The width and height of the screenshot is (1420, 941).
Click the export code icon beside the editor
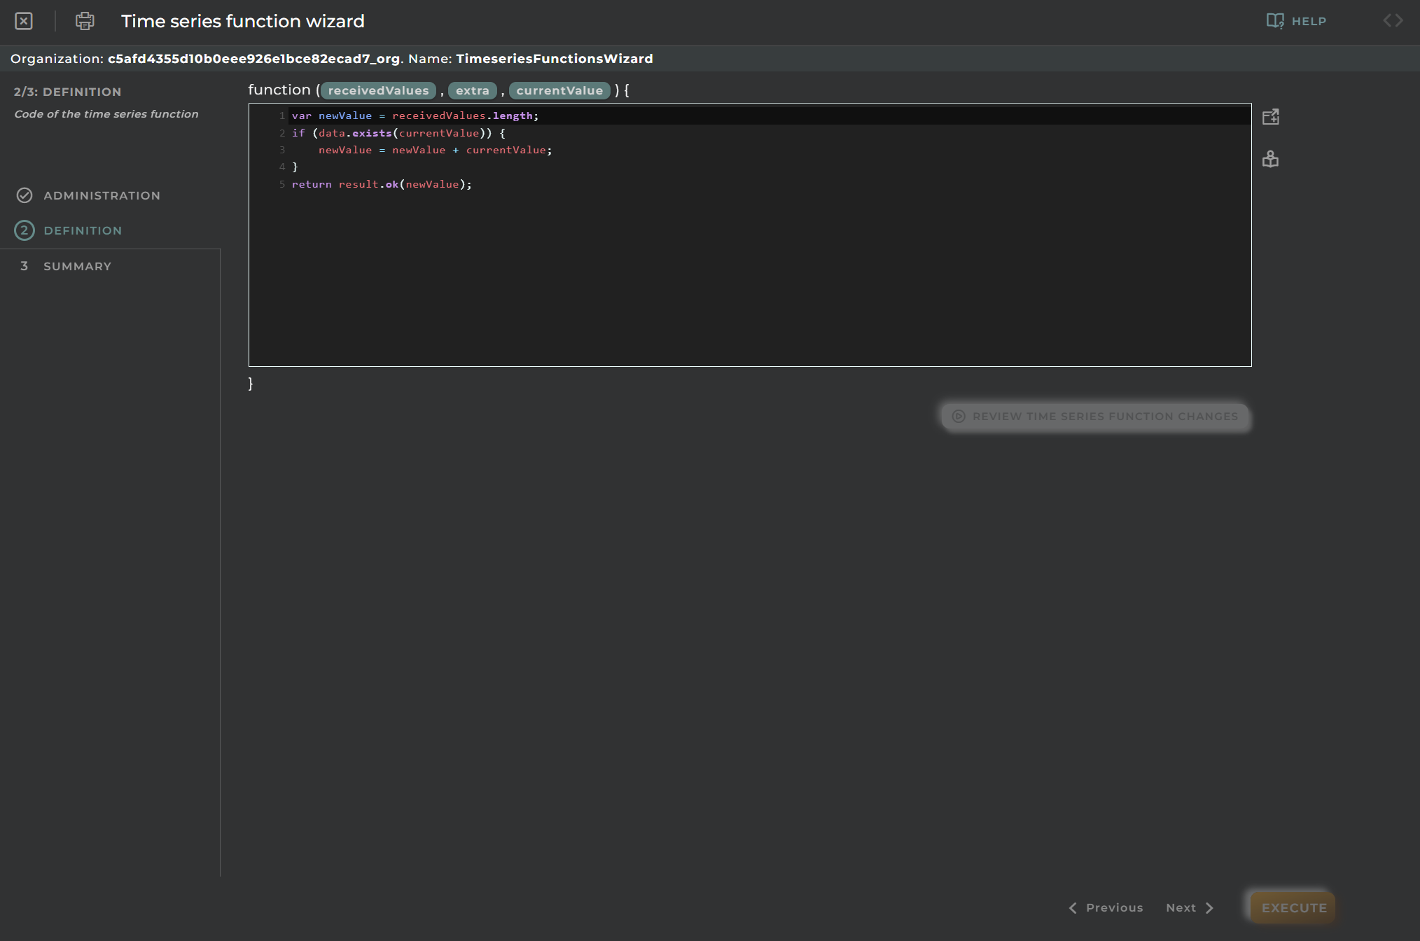tap(1270, 117)
